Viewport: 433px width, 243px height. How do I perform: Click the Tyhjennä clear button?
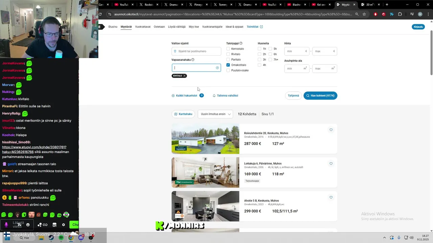tap(293, 96)
